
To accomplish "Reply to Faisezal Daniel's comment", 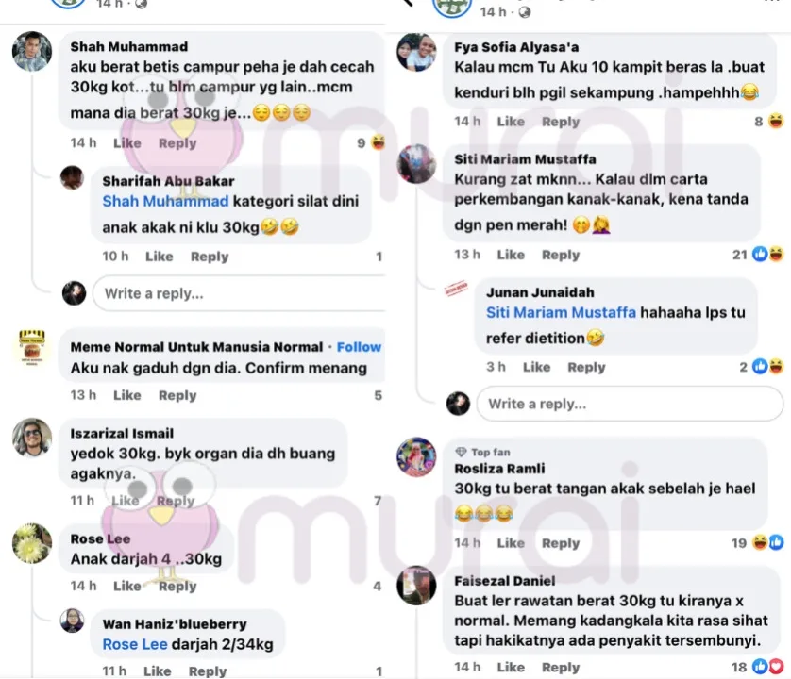I will (561, 667).
